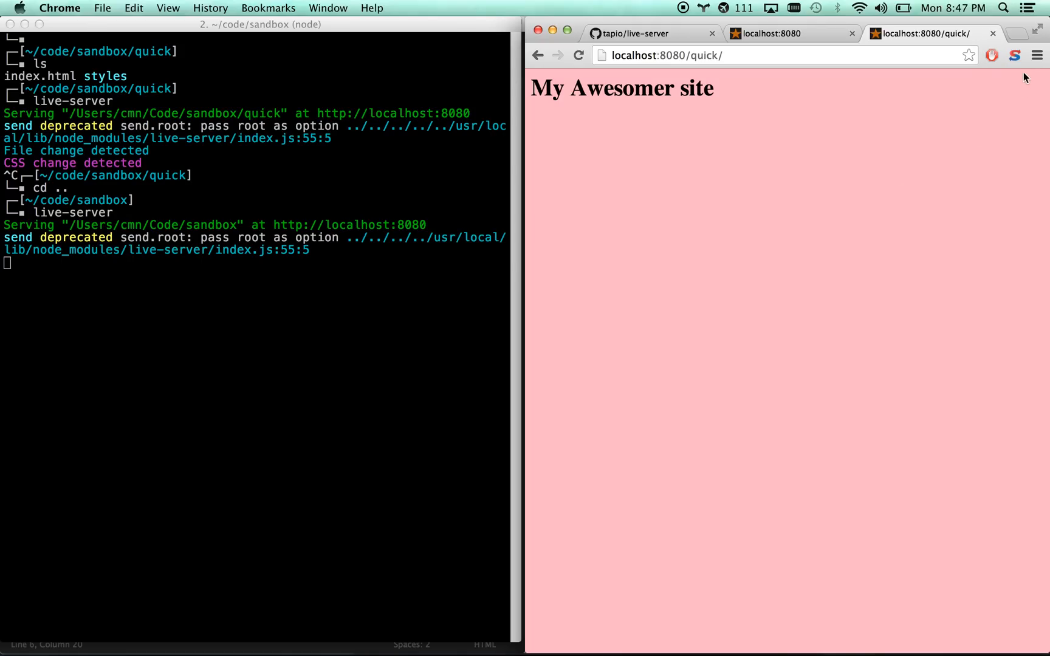Viewport: 1050px width, 656px height.
Task: Click the Time Machine menu bar icon
Action: 815,8
